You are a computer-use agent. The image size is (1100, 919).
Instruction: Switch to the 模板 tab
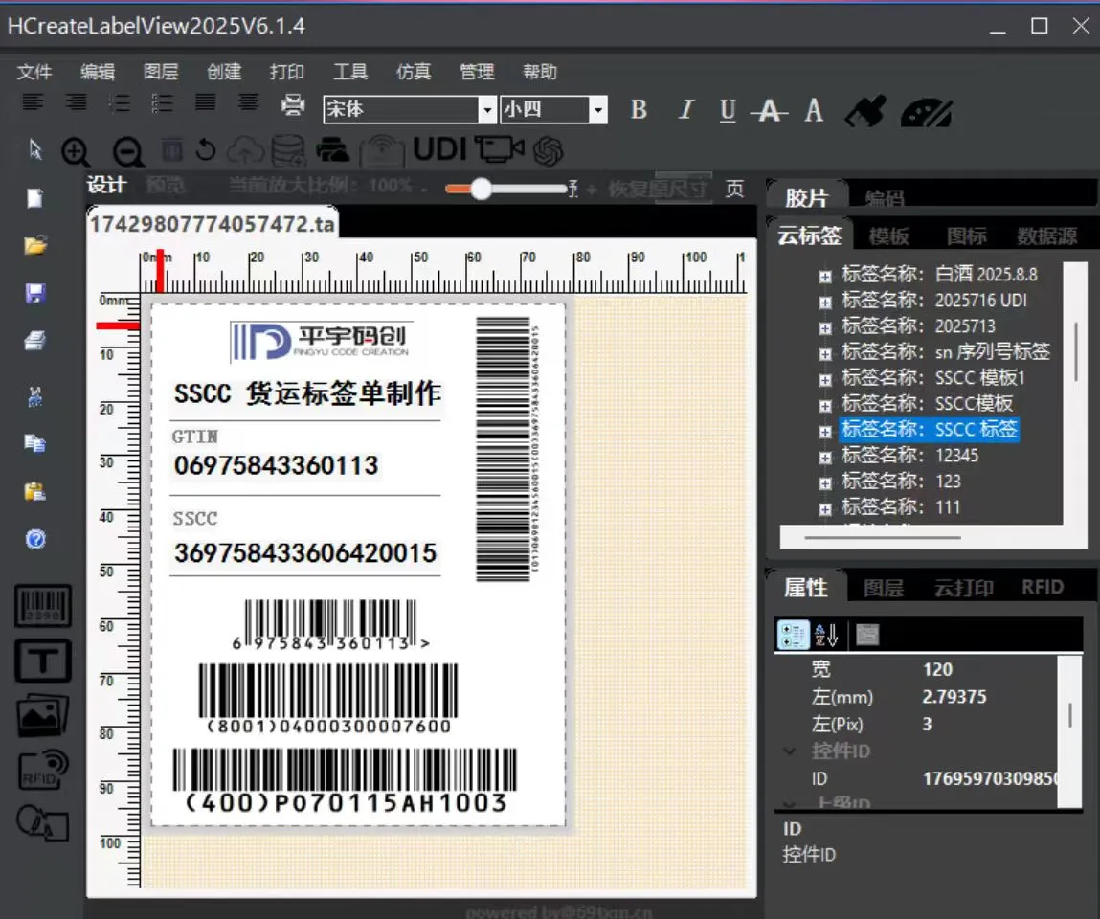point(888,235)
